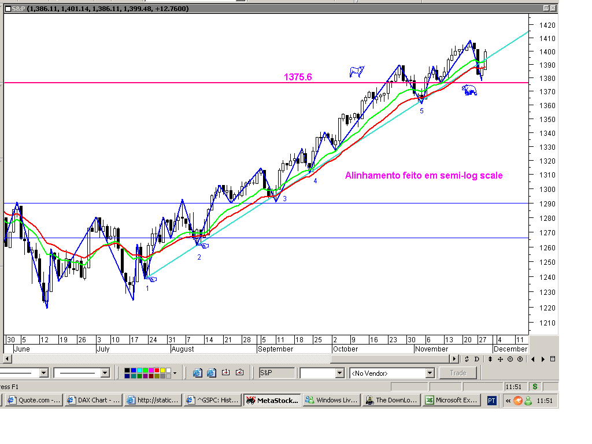Click the 'December' month label
This screenshot has height=444, width=592.
click(x=510, y=349)
